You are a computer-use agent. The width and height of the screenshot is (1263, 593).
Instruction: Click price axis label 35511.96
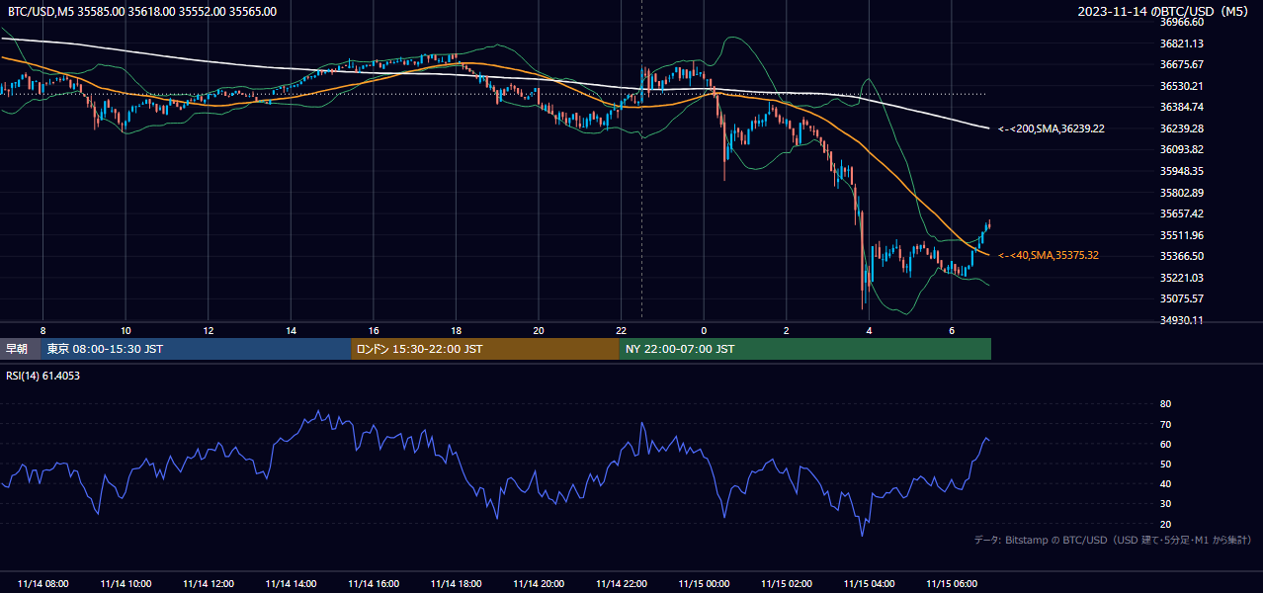pyautogui.click(x=1181, y=235)
